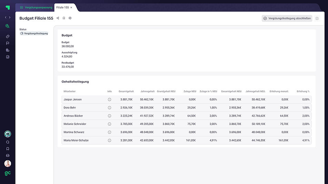Click the disabled save icon at top right
The image size is (328, 184).
[317, 19]
